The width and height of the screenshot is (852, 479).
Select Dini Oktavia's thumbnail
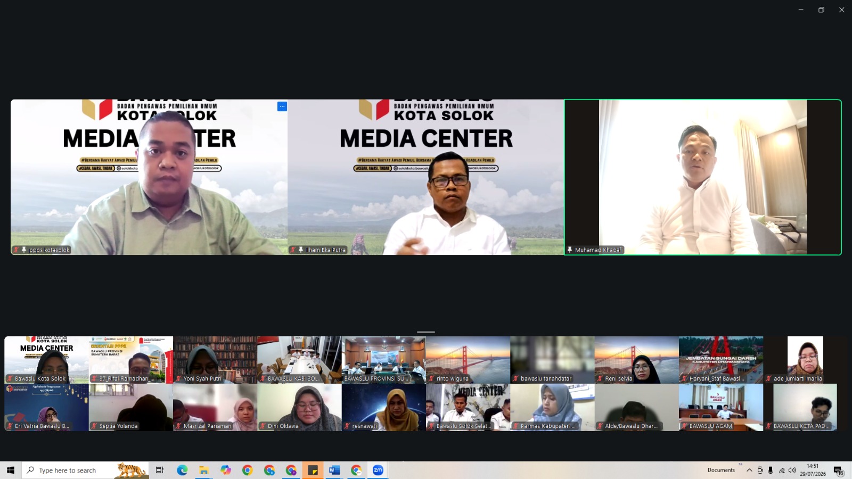tap(299, 408)
